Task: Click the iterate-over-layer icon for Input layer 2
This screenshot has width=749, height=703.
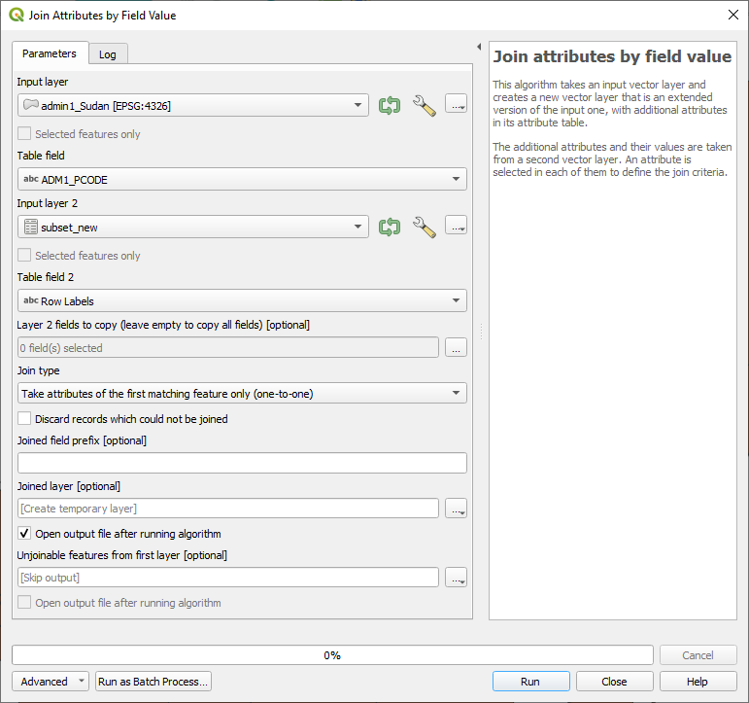Action: pos(389,227)
